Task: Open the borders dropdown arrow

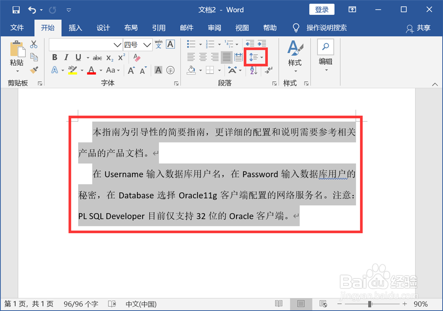Action: [x=219, y=70]
